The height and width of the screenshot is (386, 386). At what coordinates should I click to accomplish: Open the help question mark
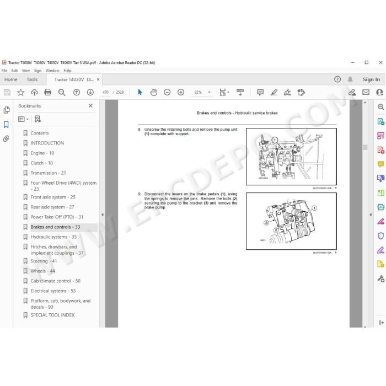point(337,79)
